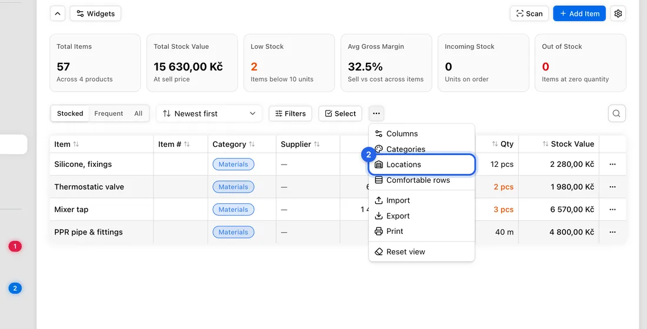Click the Incoming Stock widget card
Image resolution: width=647 pixels, height=329 pixels.
pos(483,63)
